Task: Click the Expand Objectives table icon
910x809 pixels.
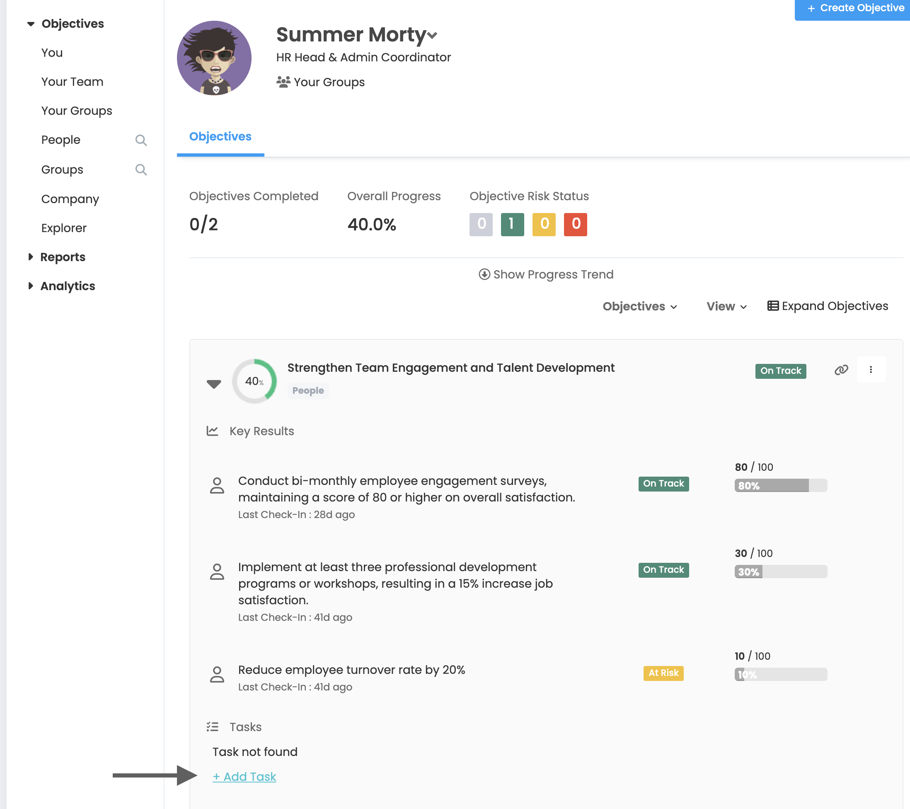Action: [772, 306]
